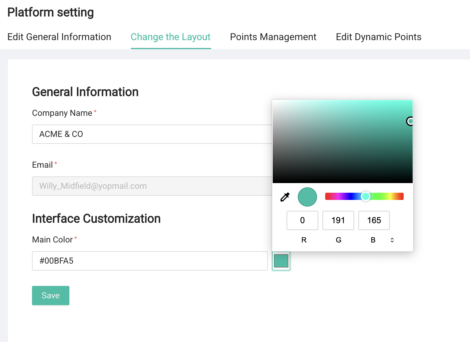Click the circular current color preview
This screenshot has width=470, height=342.
click(x=307, y=197)
